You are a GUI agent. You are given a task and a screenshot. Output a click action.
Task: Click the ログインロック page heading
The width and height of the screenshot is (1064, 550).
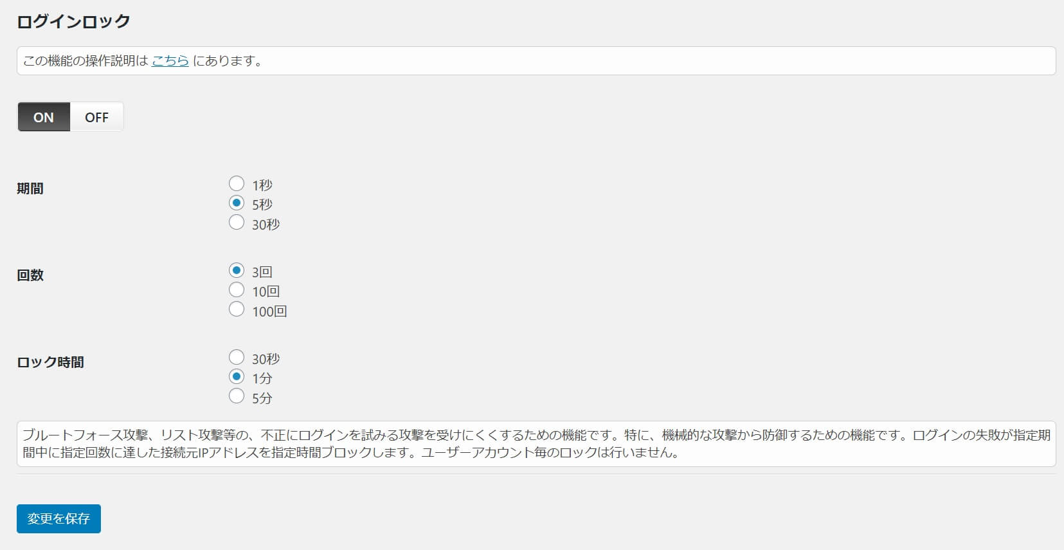pos(73,21)
